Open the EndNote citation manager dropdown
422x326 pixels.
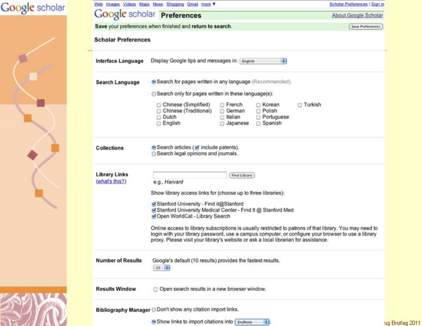click(252, 322)
